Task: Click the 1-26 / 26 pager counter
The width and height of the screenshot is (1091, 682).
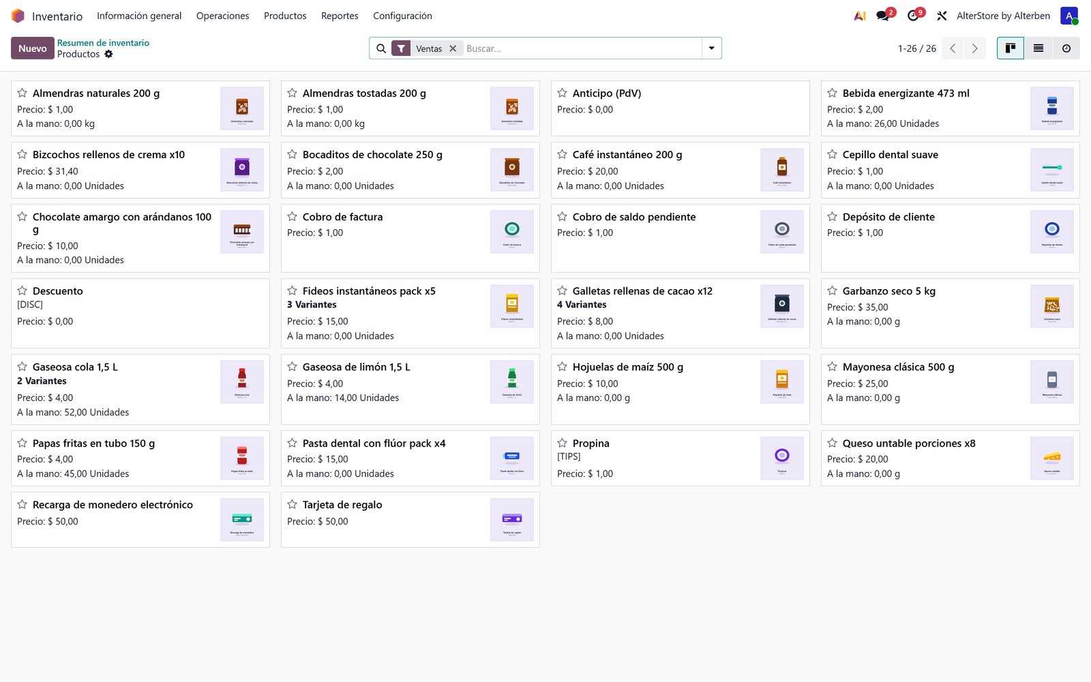Action: click(x=917, y=48)
